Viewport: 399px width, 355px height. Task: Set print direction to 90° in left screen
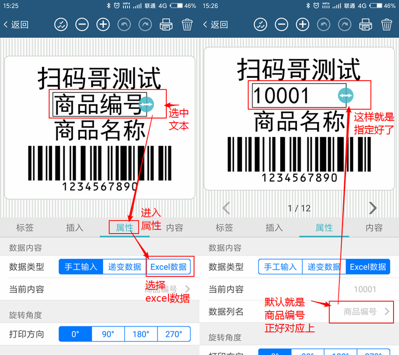108,334
